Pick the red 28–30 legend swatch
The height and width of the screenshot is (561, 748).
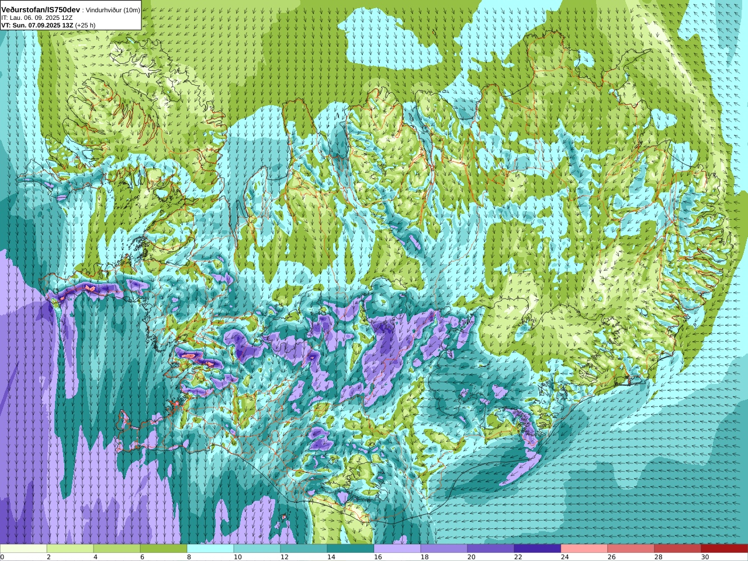click(678, 549)
